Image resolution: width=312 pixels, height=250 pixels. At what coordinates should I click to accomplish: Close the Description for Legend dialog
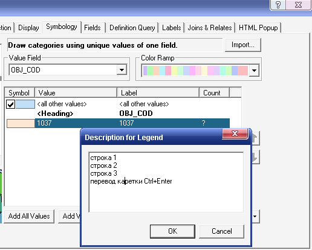coord(235,133)
